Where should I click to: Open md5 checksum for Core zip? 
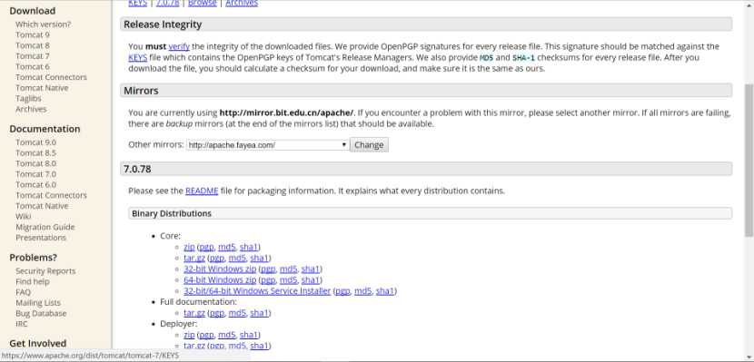point(227,247)
